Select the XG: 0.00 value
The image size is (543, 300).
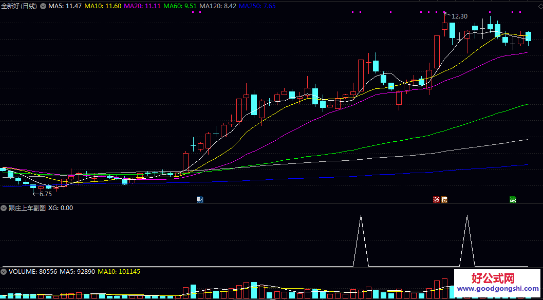point(61,208)
